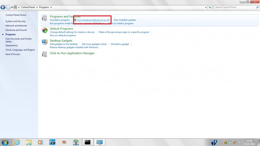260x146 pixels.
Task: Click the Back navigation arrow button
Action: pyautogui.click(x=3, y=7)
